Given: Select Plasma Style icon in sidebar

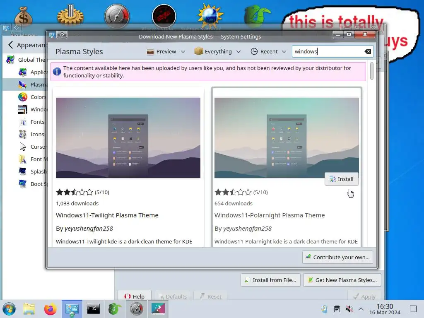Looking at the screenshot, I should point(23,84).
